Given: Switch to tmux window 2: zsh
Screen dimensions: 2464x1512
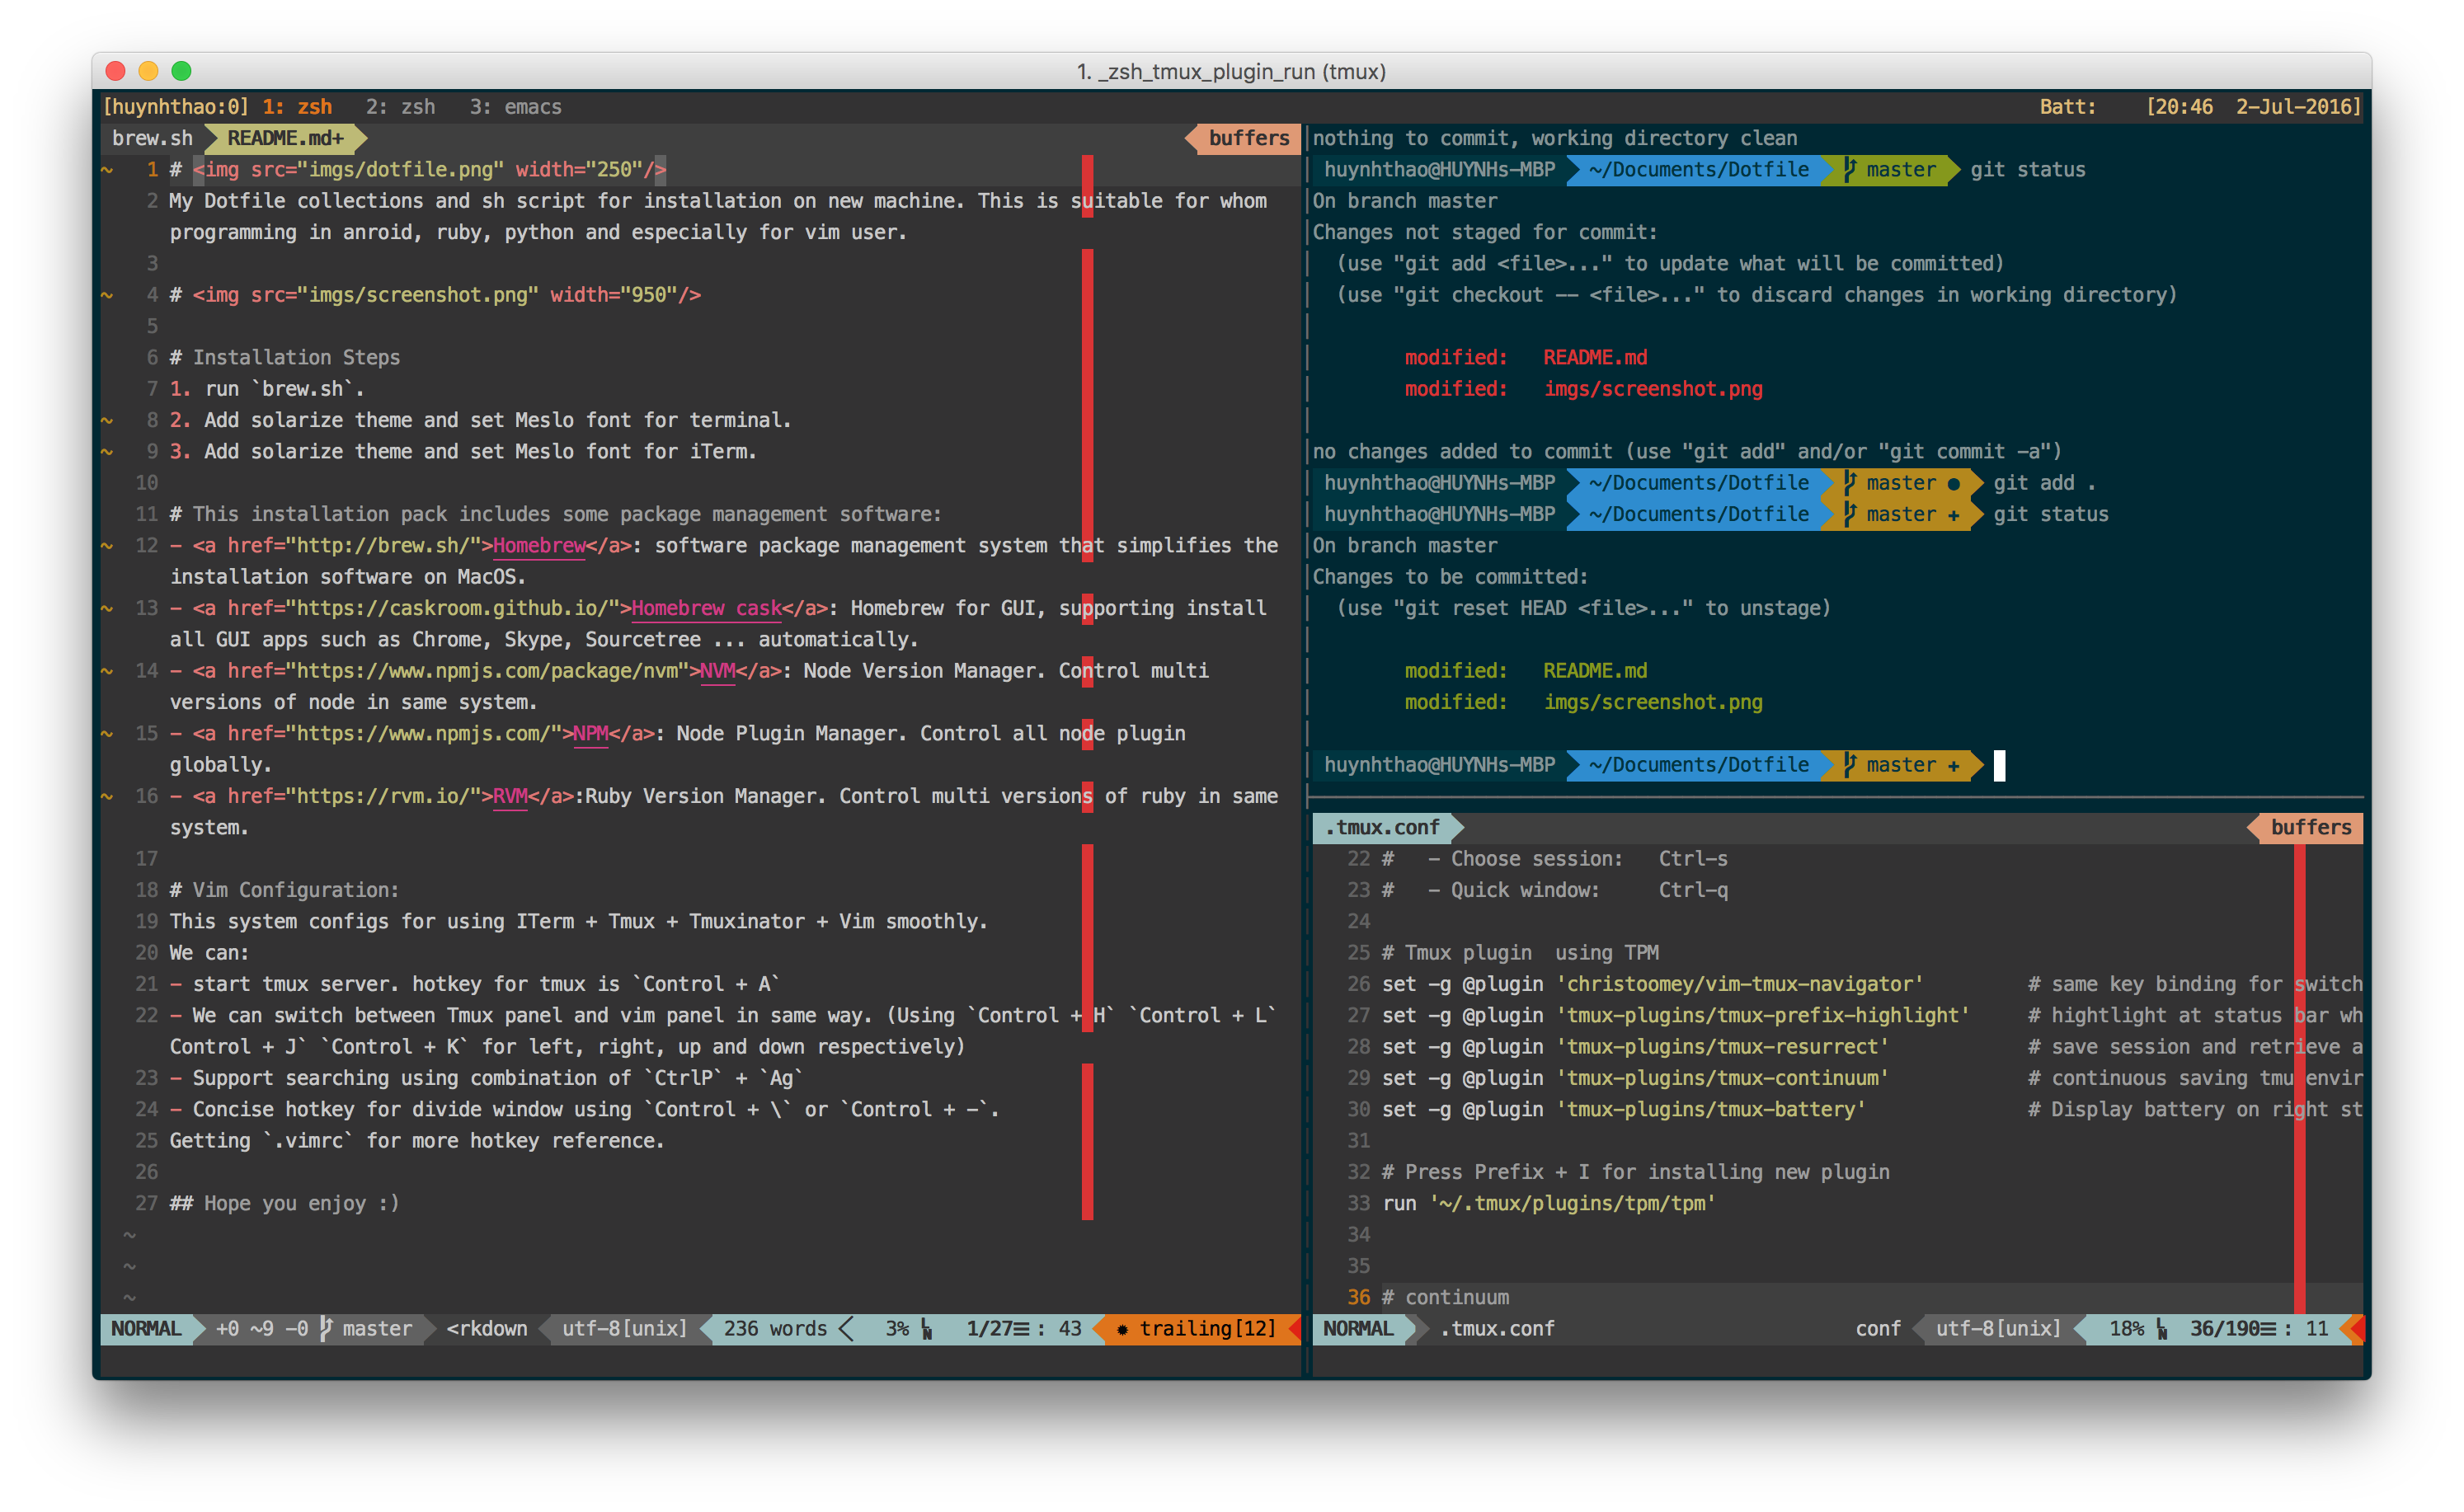Looking at the screenshot, I should click(x=400, y=107).
